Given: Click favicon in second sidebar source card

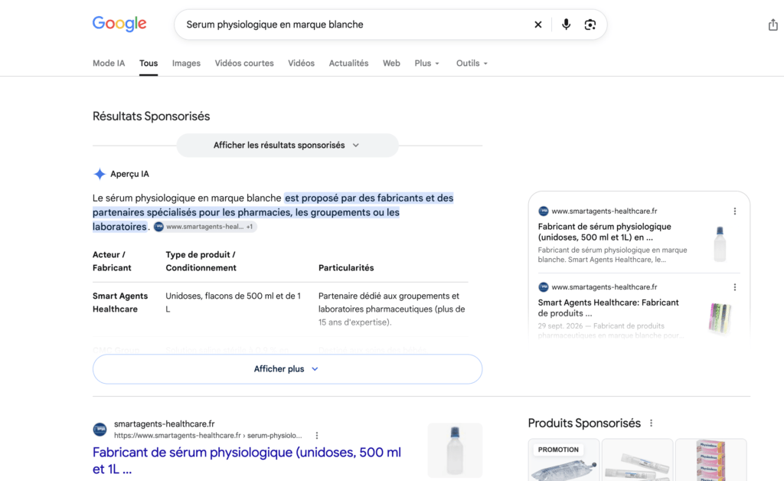Looking at the screenshot, I should click(544, 287).
